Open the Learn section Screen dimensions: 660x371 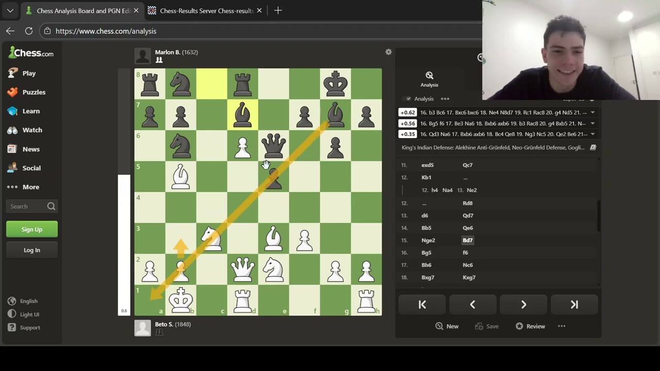tap(31, 111)
